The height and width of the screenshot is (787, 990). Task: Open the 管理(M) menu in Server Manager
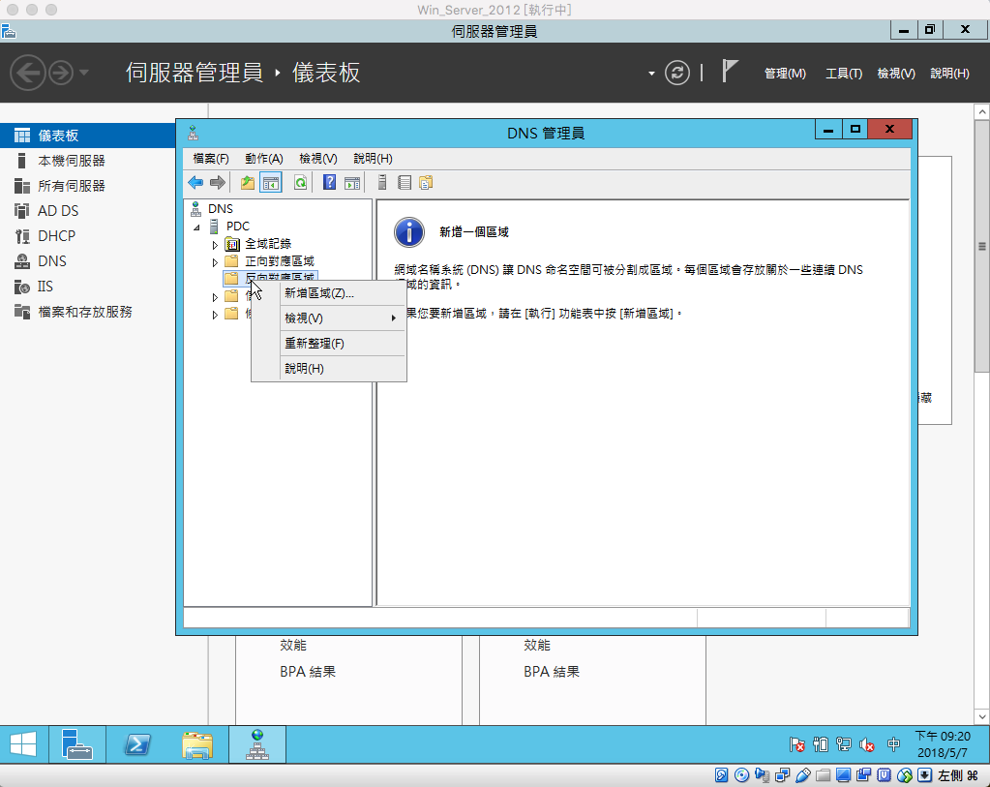pos(785,74)
